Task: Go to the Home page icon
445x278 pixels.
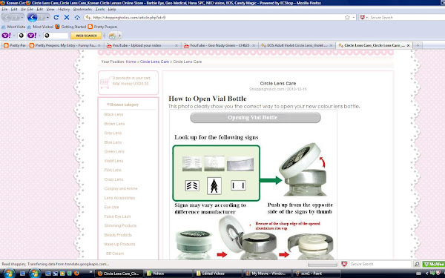Action: tap(77, 18)
